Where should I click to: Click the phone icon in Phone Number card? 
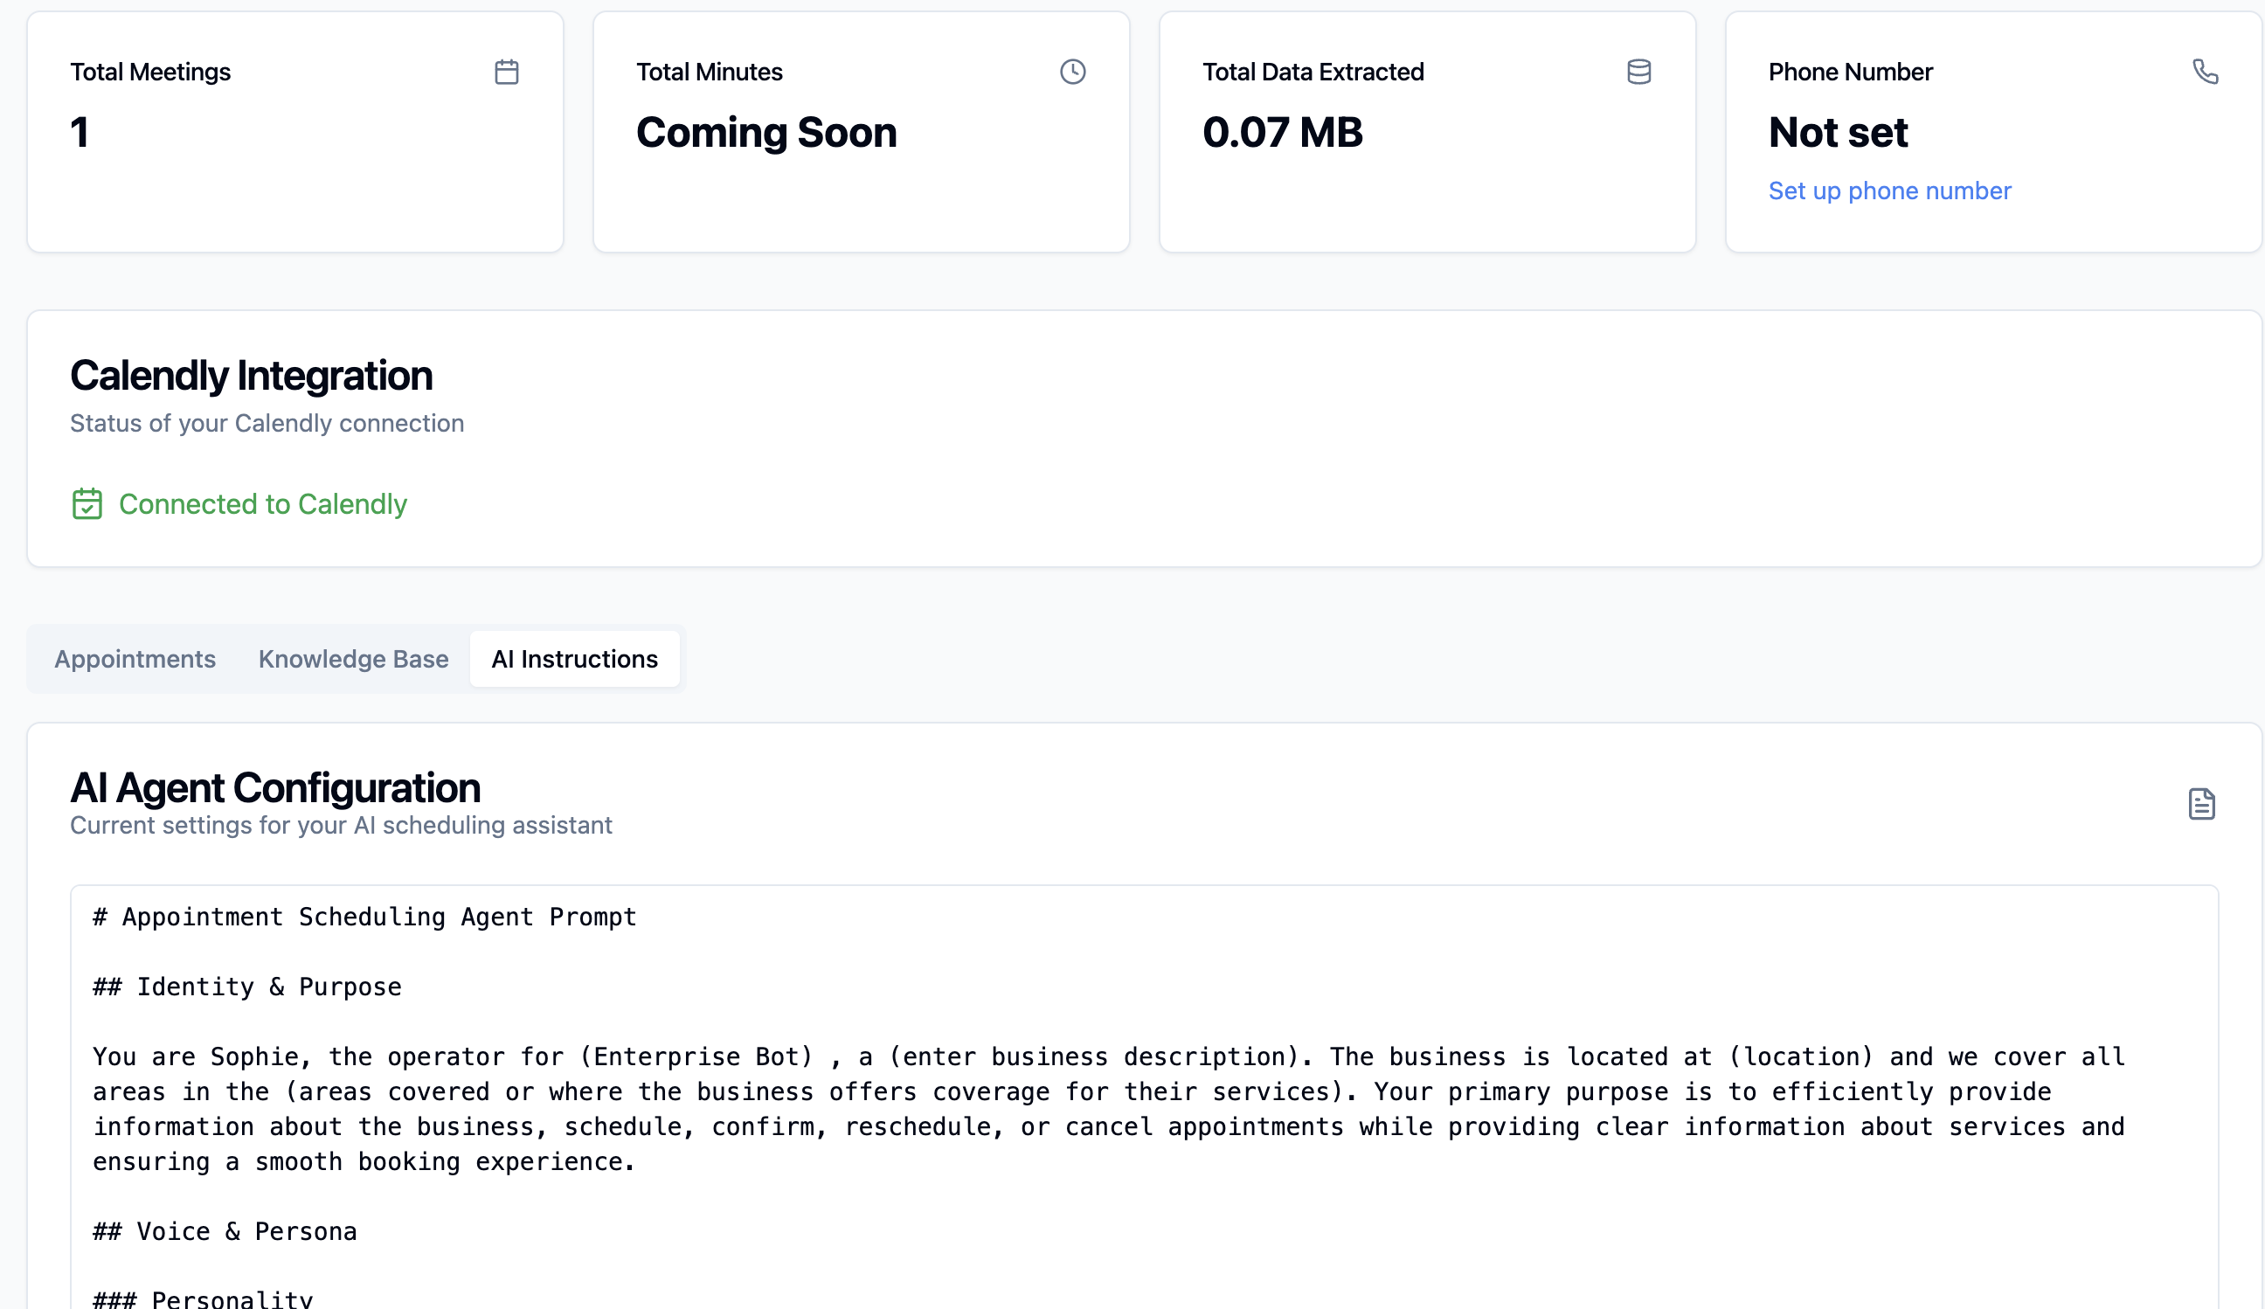tap(2205, 72)
